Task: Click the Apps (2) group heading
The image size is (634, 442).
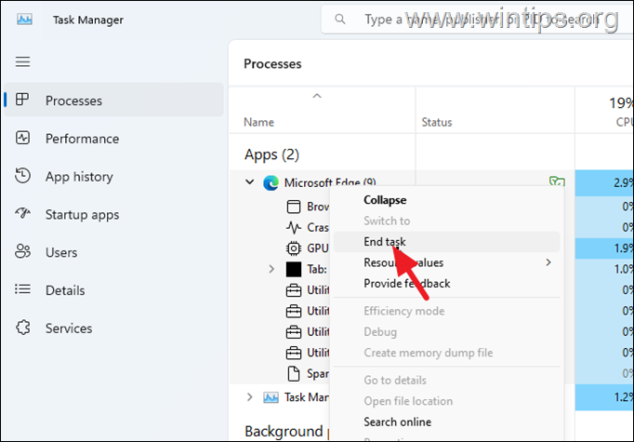Action: 271,154
